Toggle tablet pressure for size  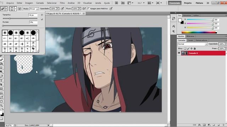coord(111,8)
